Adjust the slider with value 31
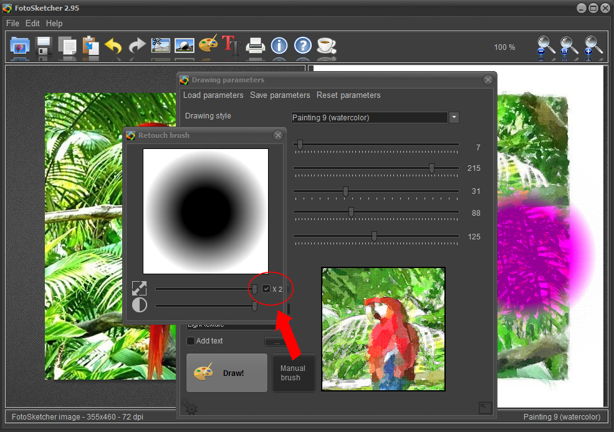Image resolution: width=614 pixels, height=432 pixels. pyautogui.click(x=345, y=191)
